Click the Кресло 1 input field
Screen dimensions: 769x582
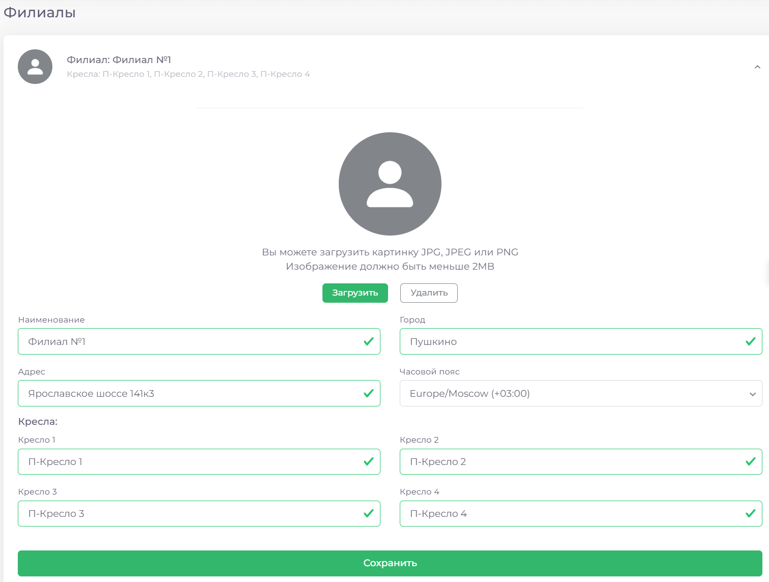[x=199, y=461]
